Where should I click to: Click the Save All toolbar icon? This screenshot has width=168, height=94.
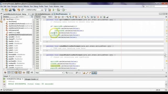click(x=14, y=10)
